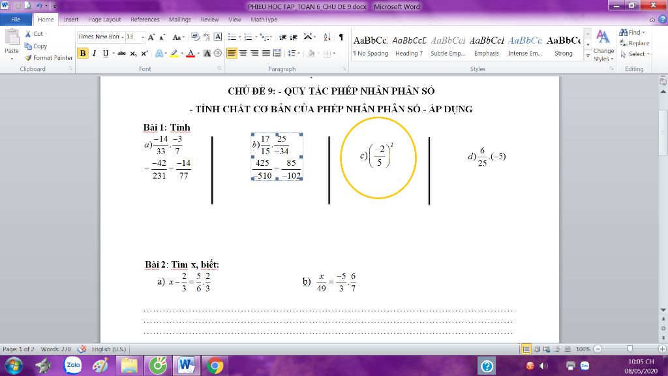Click the Shrink Font icon

pos(162,37)
